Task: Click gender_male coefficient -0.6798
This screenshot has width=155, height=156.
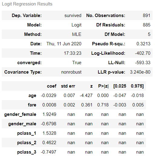Action: pyautogui.click(x=48, y=124)
